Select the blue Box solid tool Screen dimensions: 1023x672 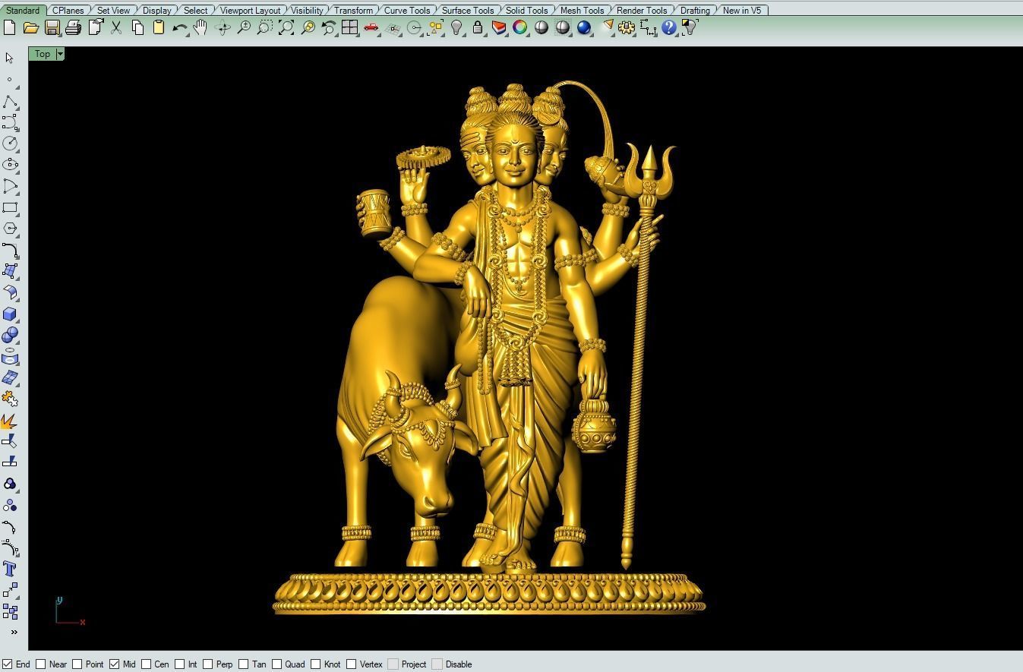(x=10, y=314)
